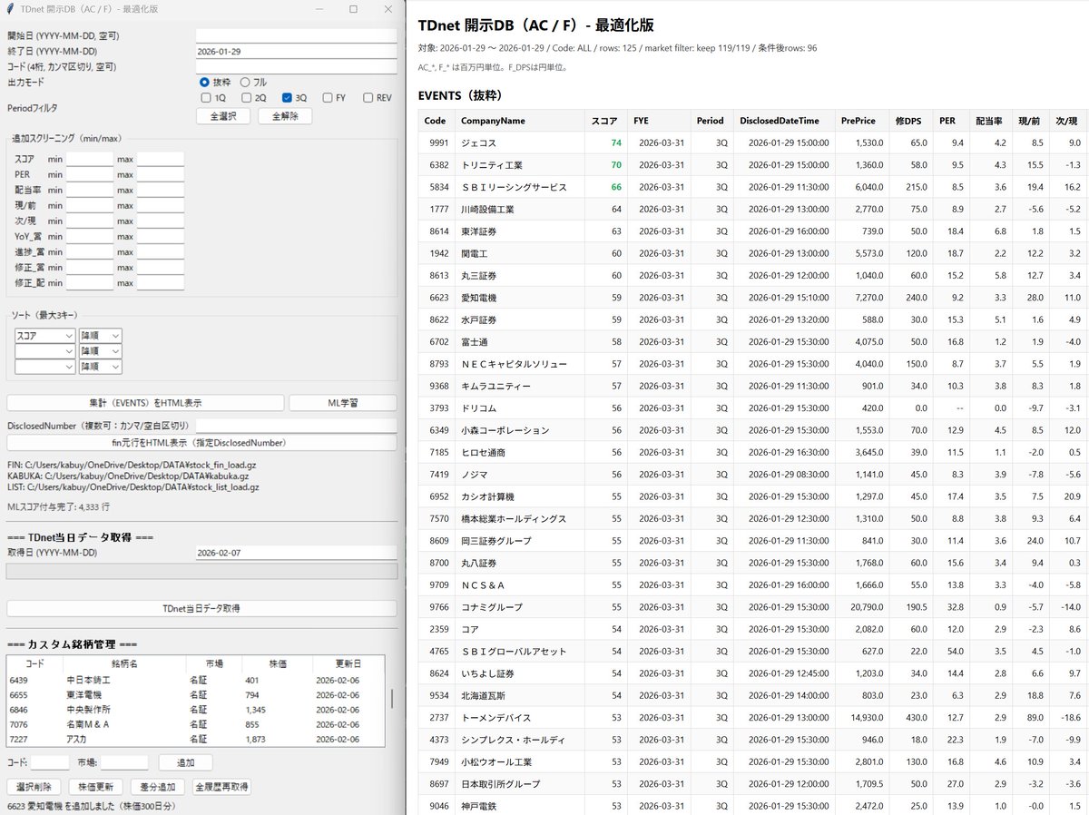
Task: Minimize the TDnet 開示DB window
Action: tap(318, 9)
